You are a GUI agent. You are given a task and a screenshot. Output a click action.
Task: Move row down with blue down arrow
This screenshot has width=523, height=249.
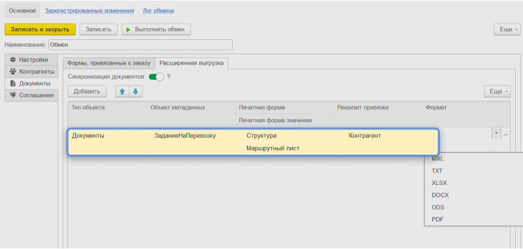(135, 91)
